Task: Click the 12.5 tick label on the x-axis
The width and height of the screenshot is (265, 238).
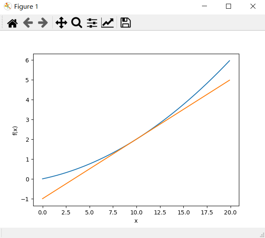Action: 160,212
